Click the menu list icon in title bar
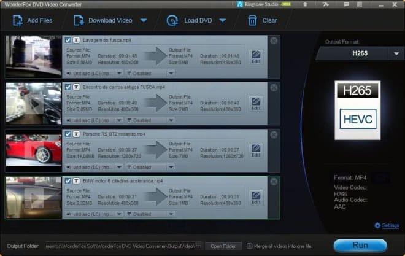 [x=360, y=4]
